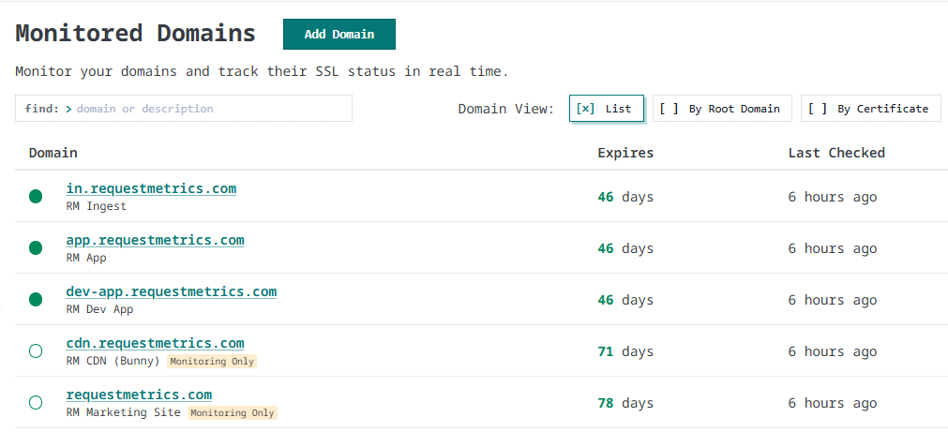Screen dimensions: 948x447
Task: Open the in.requestmetrics.com domain link
Action: 151,188
